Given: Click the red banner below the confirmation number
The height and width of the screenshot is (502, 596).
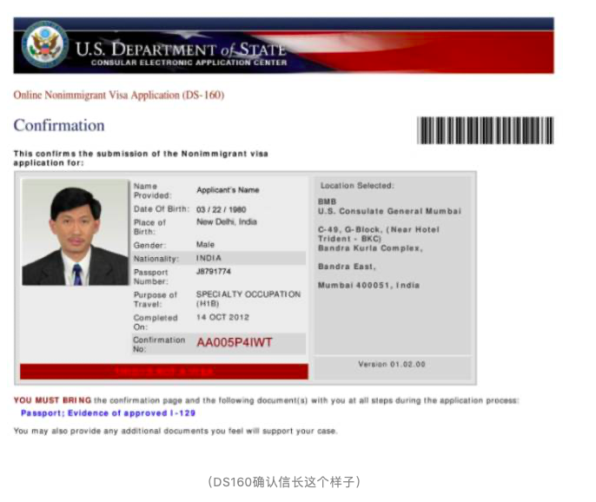Looking at the screenshot, I should point(163,372).
